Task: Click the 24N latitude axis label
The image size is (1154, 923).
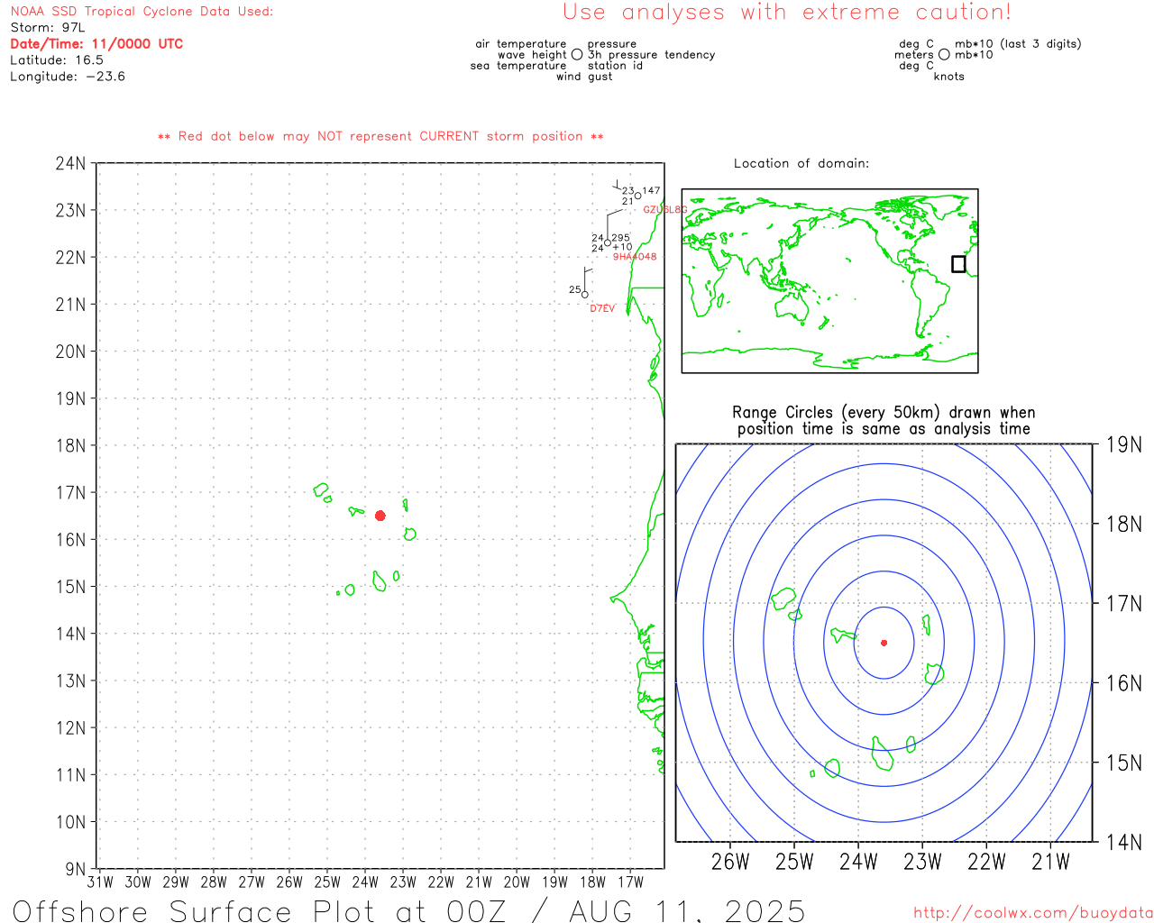Action: [x=71, y=163]
